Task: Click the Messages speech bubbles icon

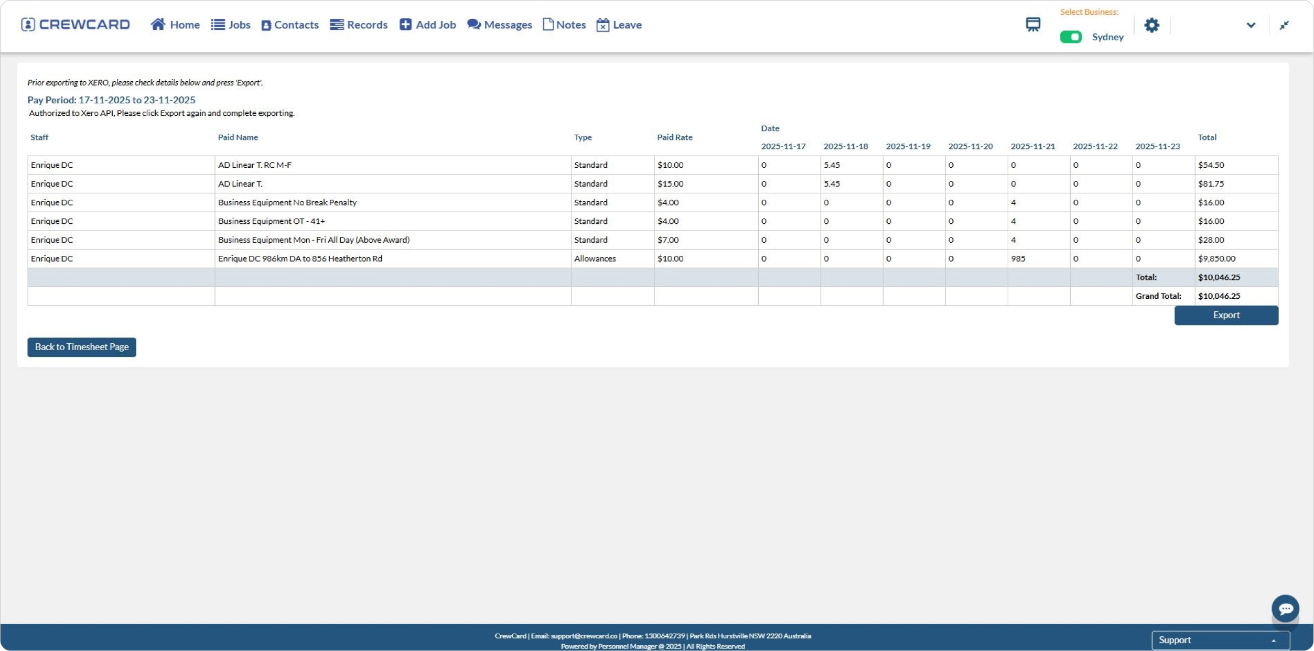Action: (x=473, y=25)
